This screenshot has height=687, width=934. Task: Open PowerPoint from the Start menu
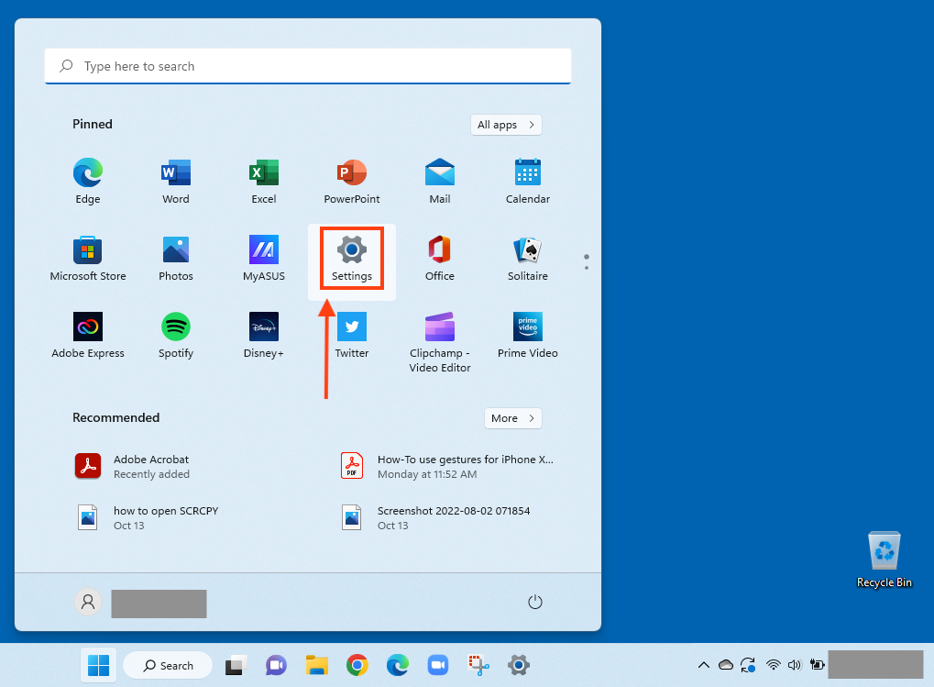[x=351, y=180]
